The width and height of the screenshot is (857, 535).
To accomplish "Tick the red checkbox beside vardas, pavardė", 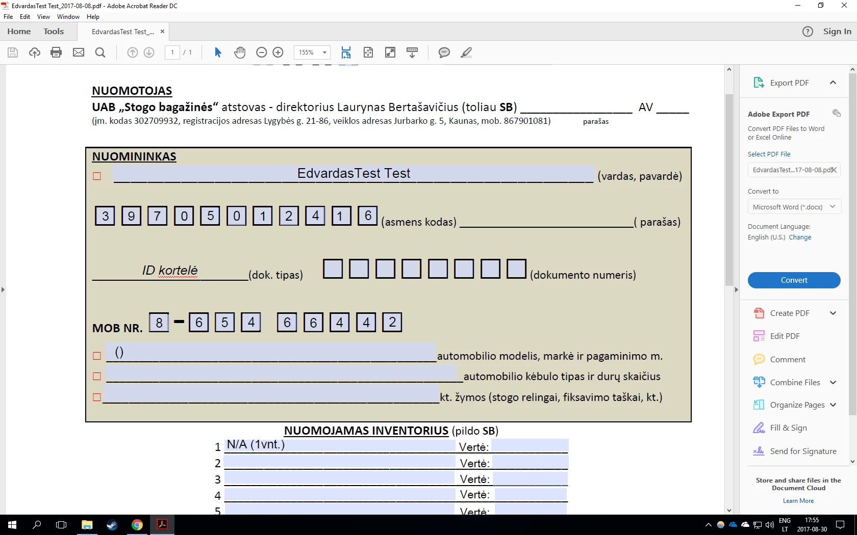I will tap(97, 176).
